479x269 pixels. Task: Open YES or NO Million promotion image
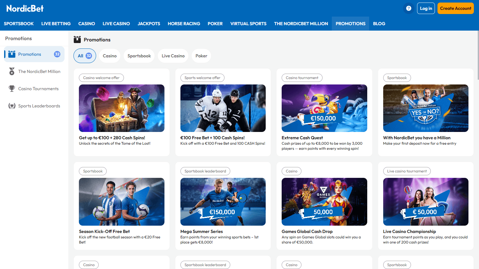click(426, 108)
